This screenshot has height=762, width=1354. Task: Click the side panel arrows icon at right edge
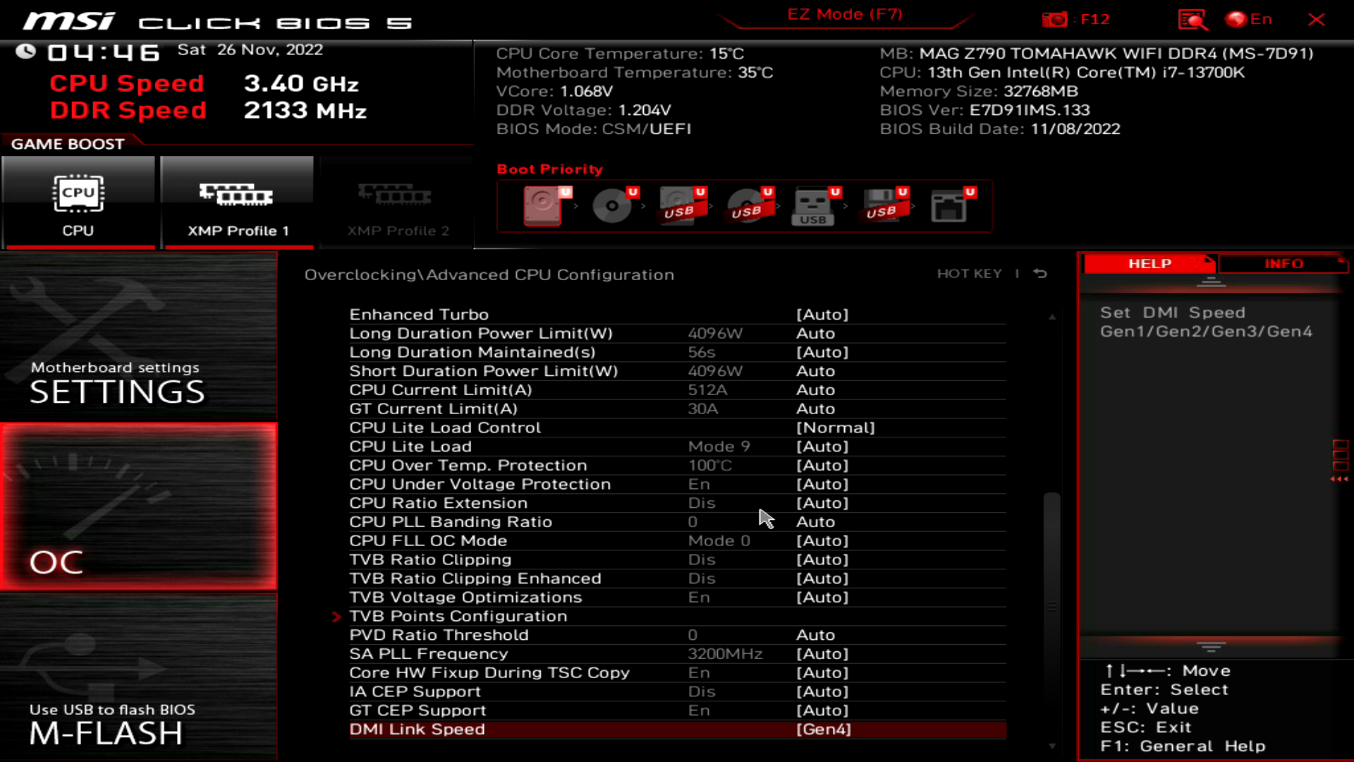coord(1340,461)
